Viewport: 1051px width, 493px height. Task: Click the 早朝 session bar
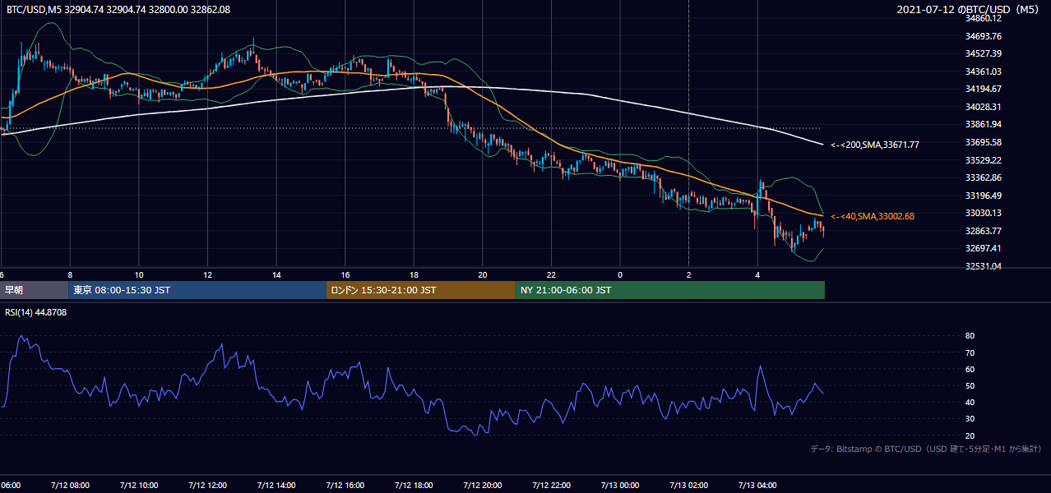34,290
